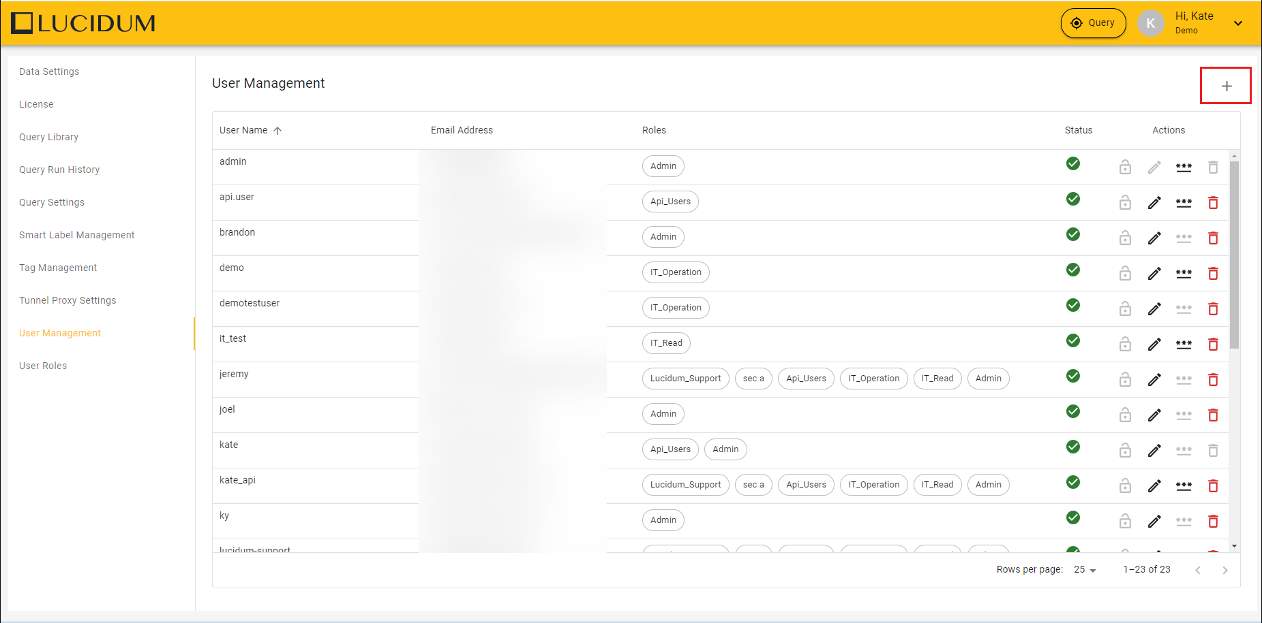The height and width of the screenshot is (623, 1262).
Task: Go to Query Library
Action: (48, 137)
